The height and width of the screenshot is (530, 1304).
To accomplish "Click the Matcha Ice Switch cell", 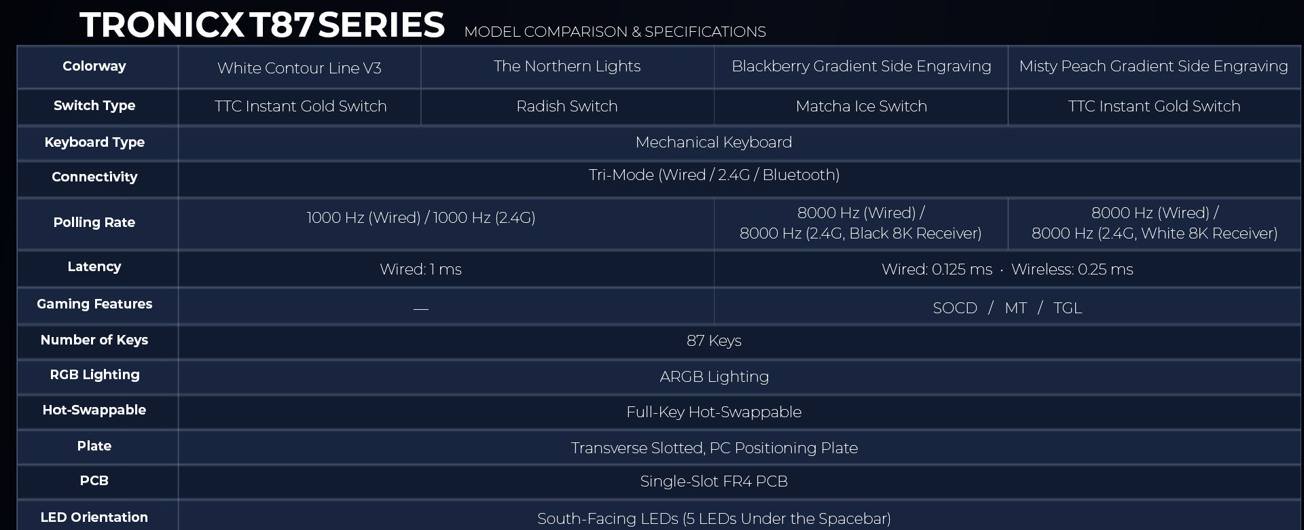I will (861, 107).
